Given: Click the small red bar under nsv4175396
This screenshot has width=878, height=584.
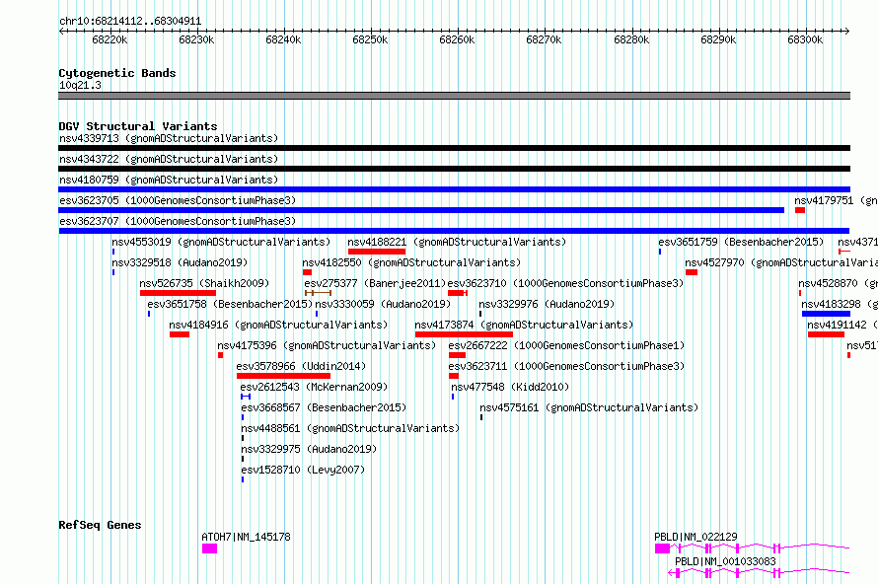Looking at the screenshot, I should [221, 355].
